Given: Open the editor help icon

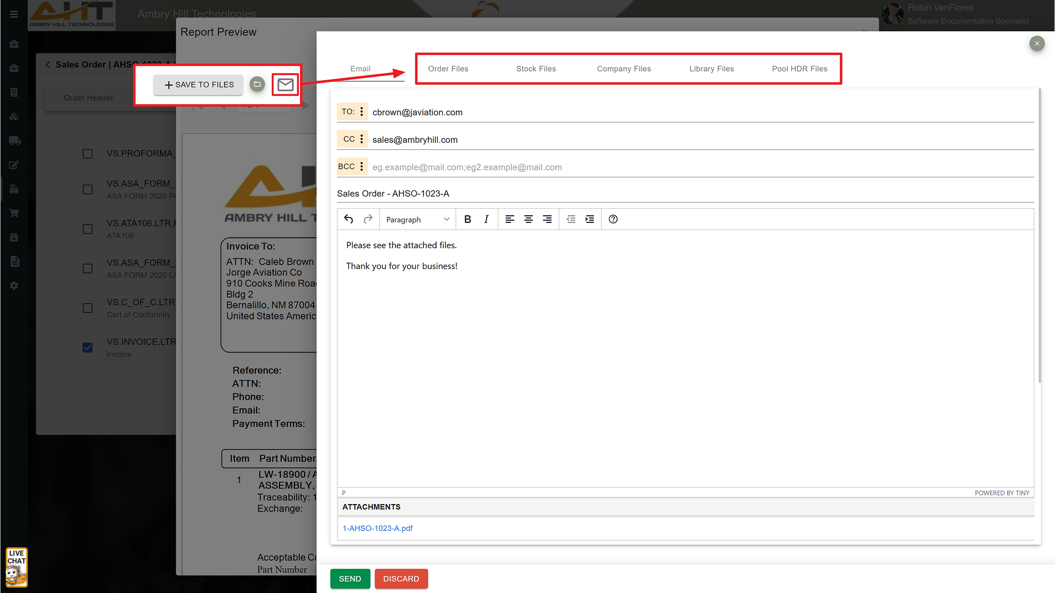Looking at the screenshot, I should click(x=613, y=219).
